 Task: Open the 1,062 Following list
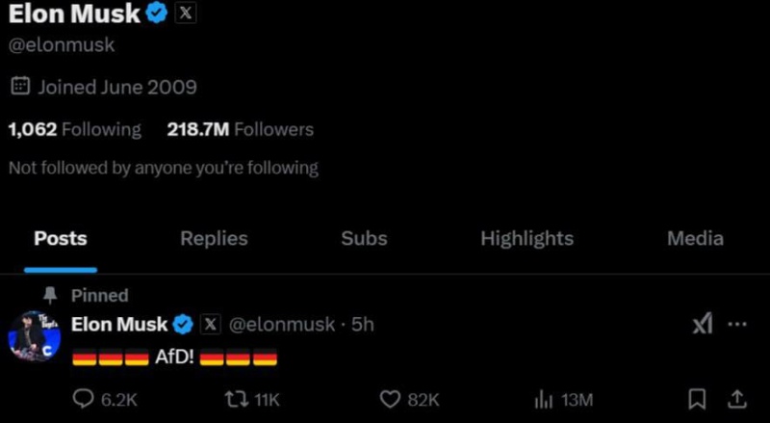click(74, 129)
